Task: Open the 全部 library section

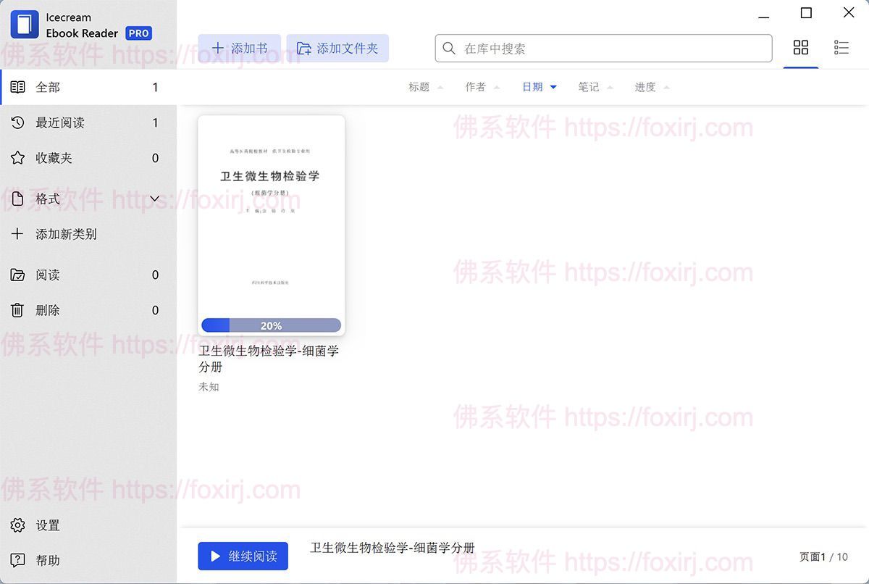Action: (48, 86)
